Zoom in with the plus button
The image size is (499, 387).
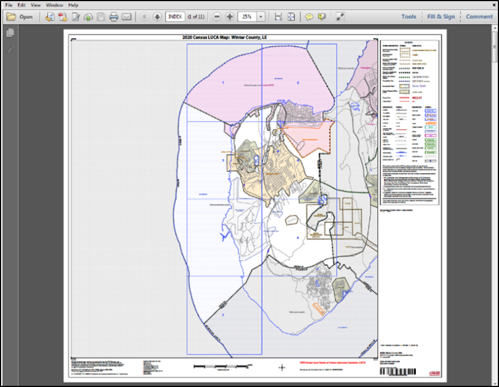coord(230,17)
